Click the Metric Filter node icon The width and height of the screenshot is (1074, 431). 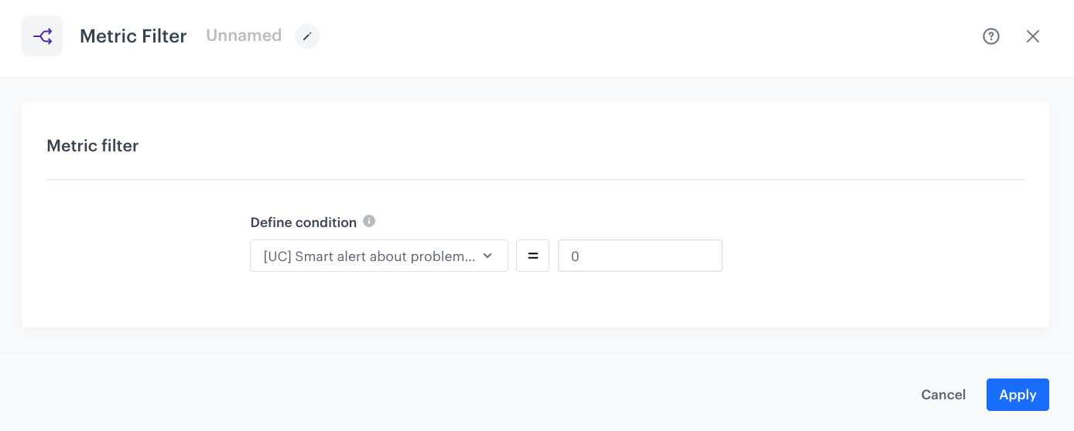pos(42,36)
